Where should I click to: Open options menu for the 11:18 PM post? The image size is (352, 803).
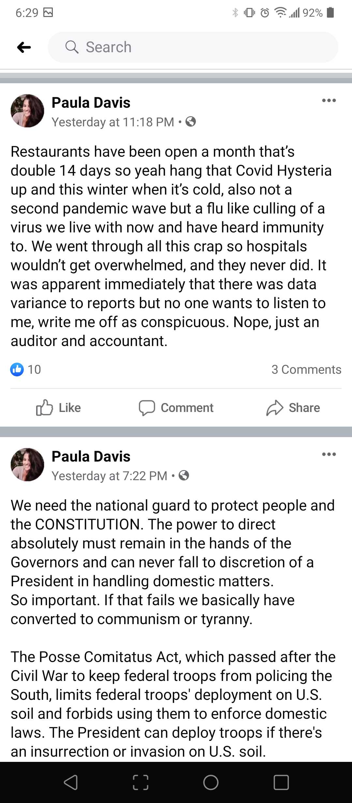click(329, 101)
